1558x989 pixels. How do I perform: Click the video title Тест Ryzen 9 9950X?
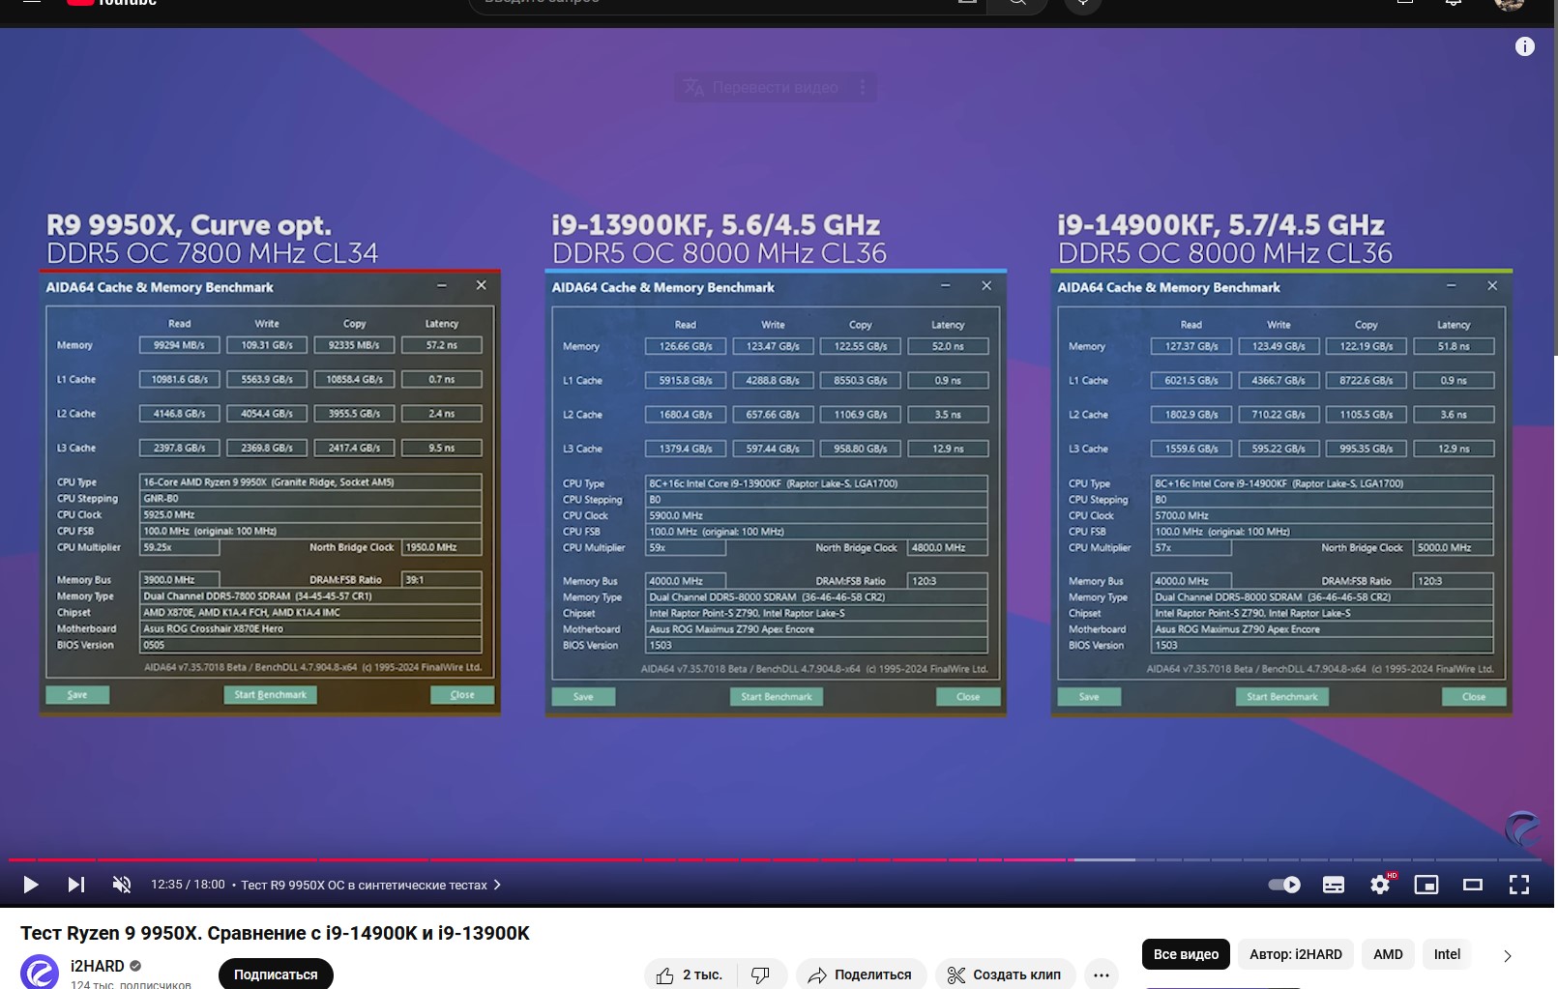tap(275, 933)
